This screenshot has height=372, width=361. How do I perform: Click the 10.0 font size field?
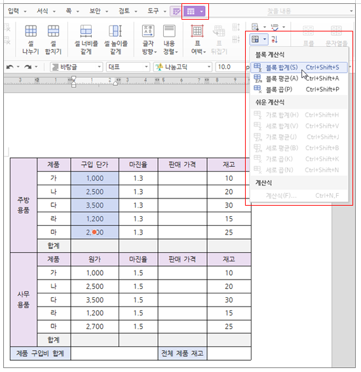pyautogui.click(x=231, y=67)
